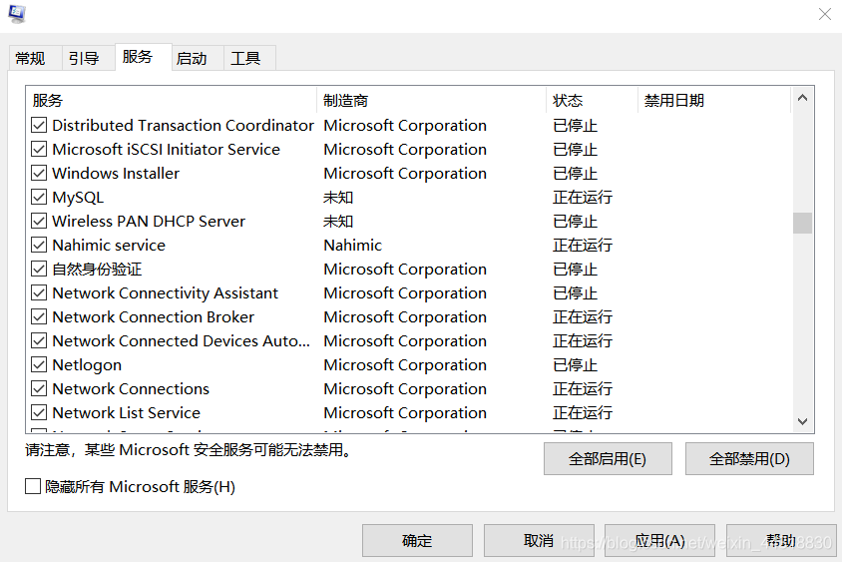Select the Network Connection Broker name text
Image resolution: width=842 pixels, height=562 pixels.
click(x=153, y=317)
